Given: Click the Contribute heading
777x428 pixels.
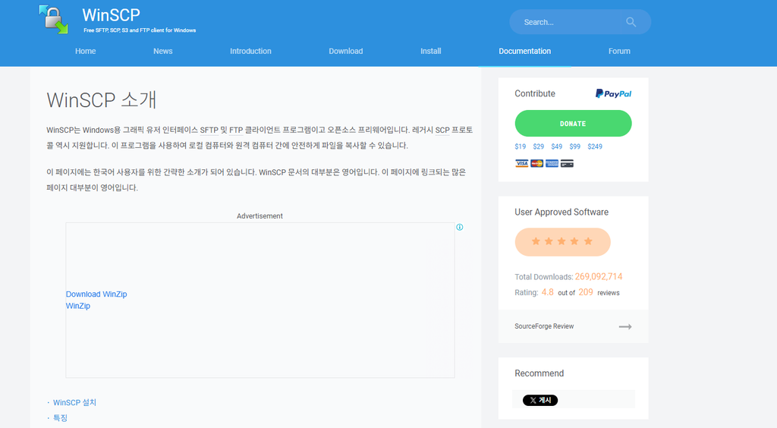Looking at the screenshot, I should coord(535,93).
